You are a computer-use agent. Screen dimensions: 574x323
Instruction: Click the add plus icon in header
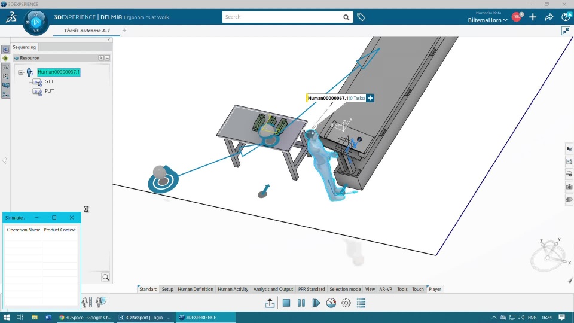click(533, 17)
